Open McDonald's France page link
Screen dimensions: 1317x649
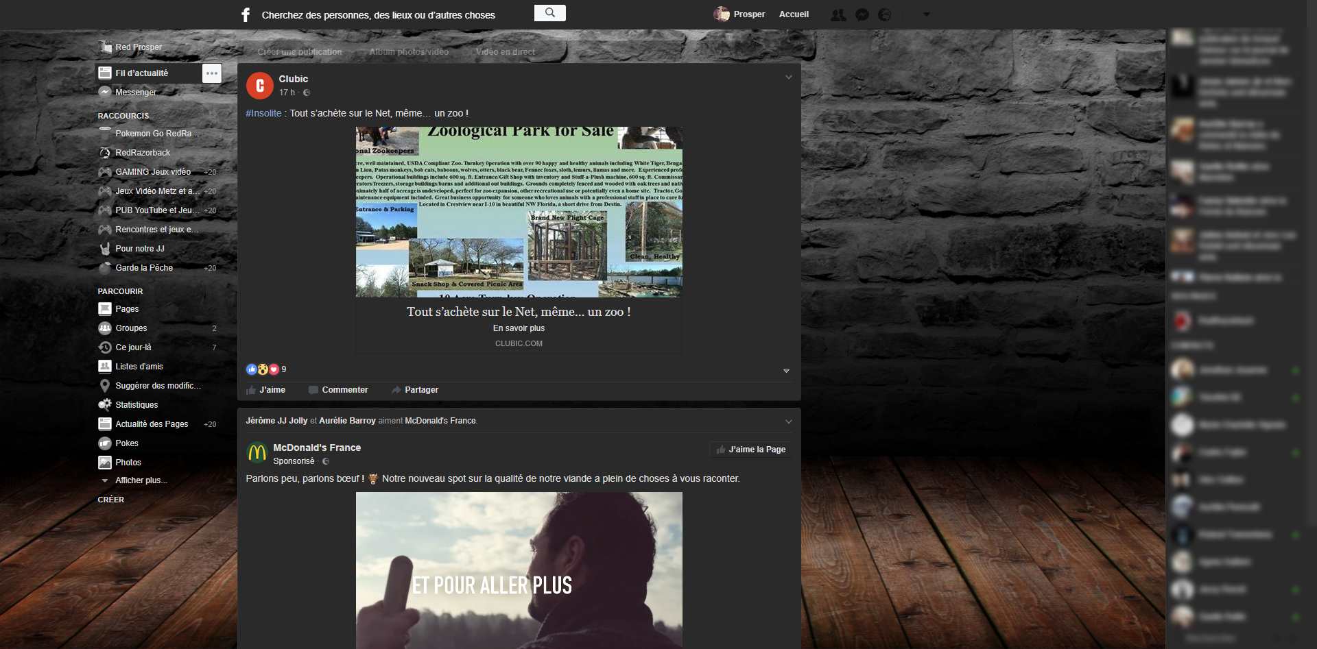[317, 448]
